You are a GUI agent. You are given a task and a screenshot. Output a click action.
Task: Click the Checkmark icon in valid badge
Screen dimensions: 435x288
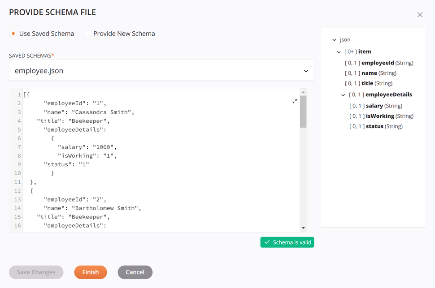point(267,242)
